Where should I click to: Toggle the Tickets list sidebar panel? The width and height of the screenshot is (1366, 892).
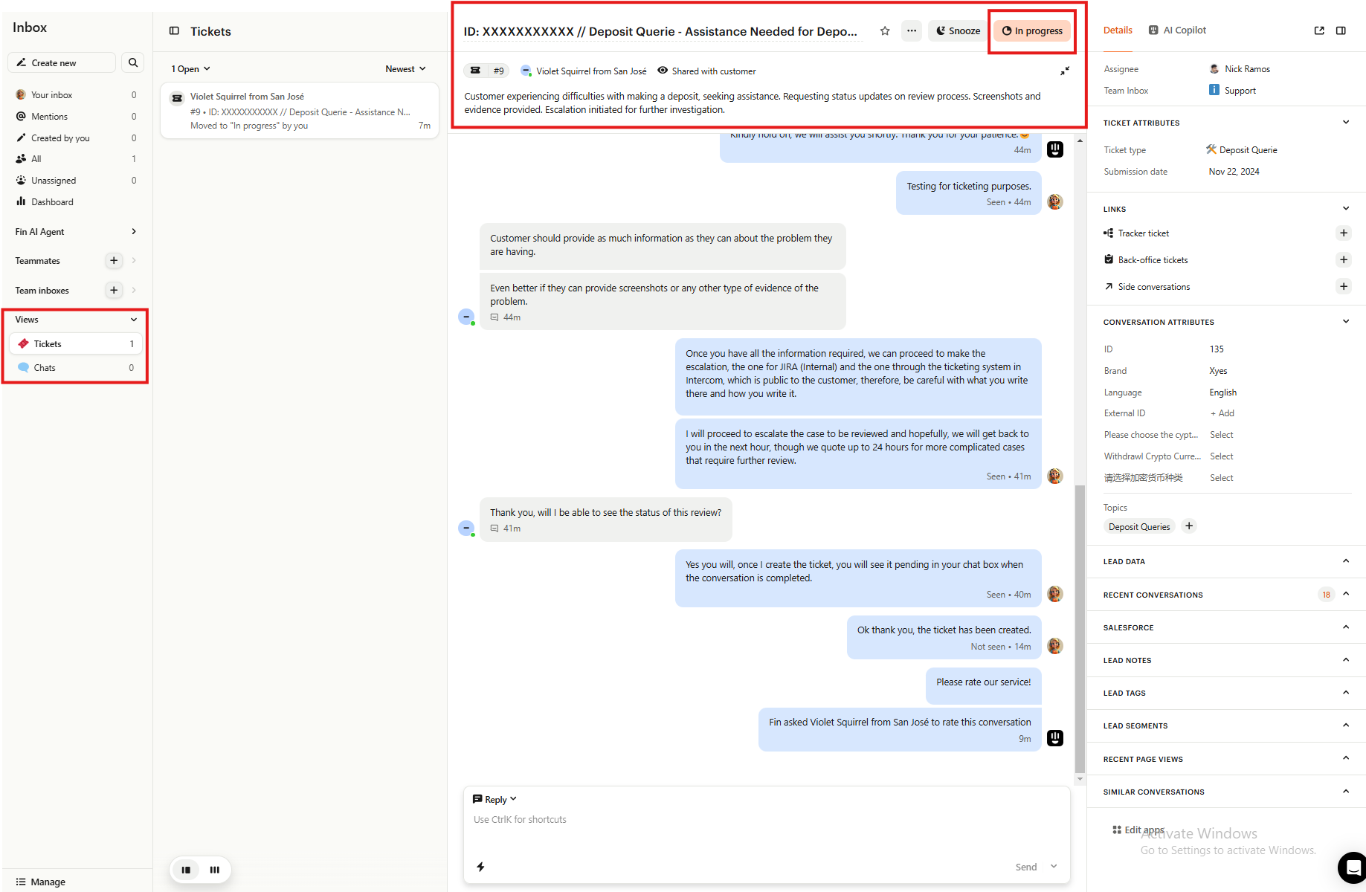(174, 31)
